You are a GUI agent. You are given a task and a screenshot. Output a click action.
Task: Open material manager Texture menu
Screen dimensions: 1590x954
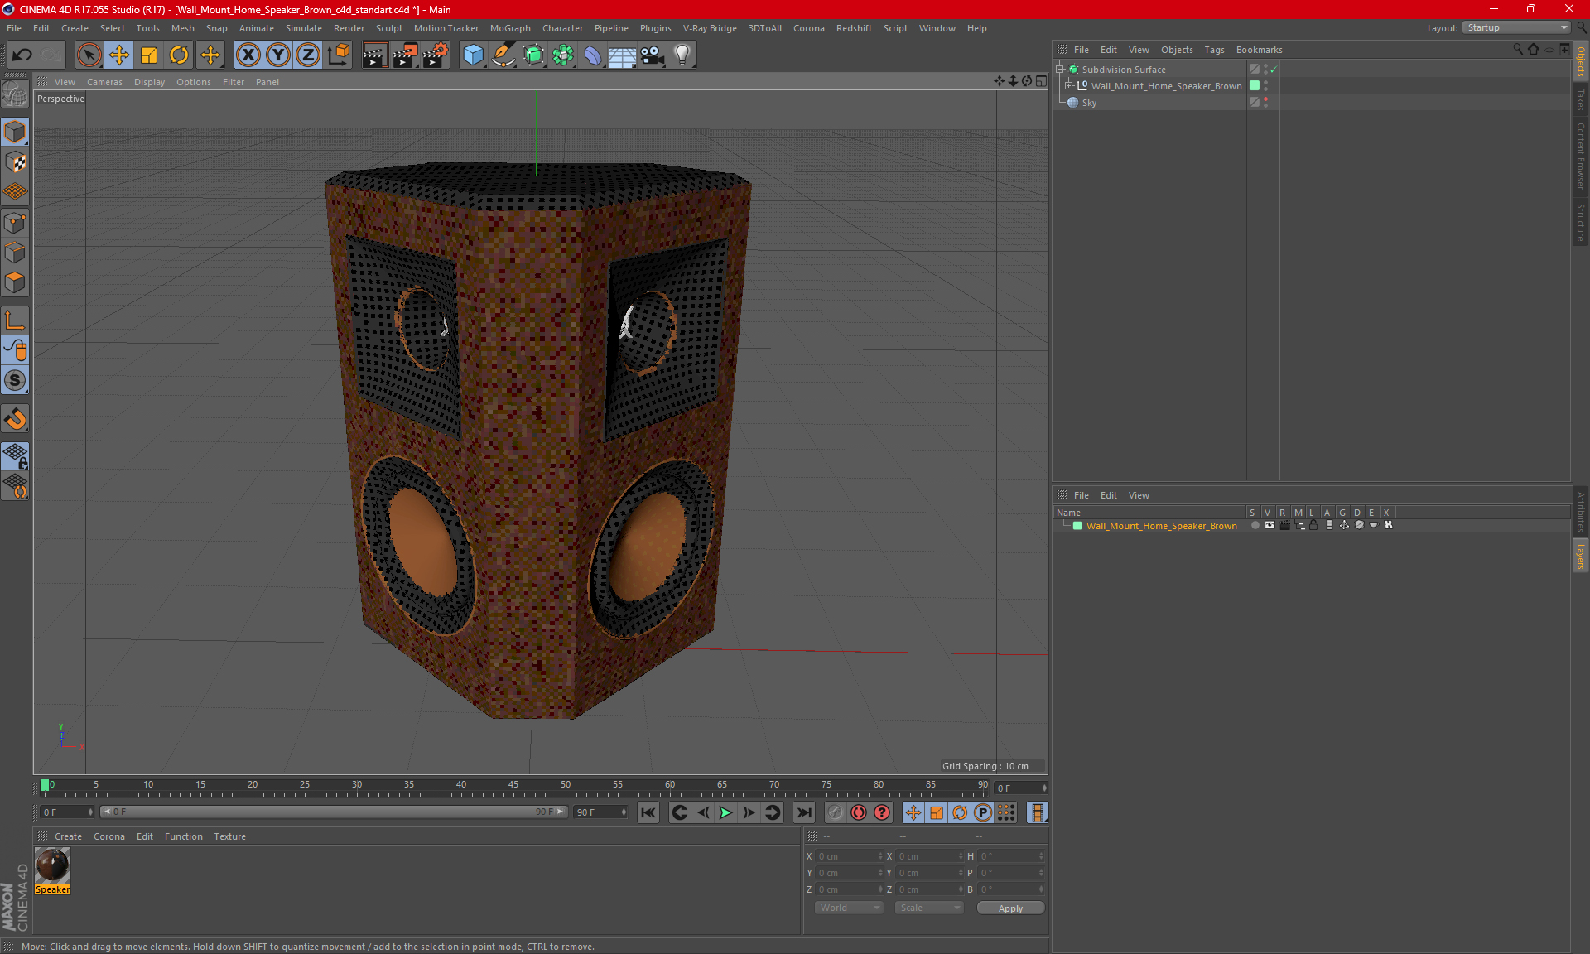[229, 836]
